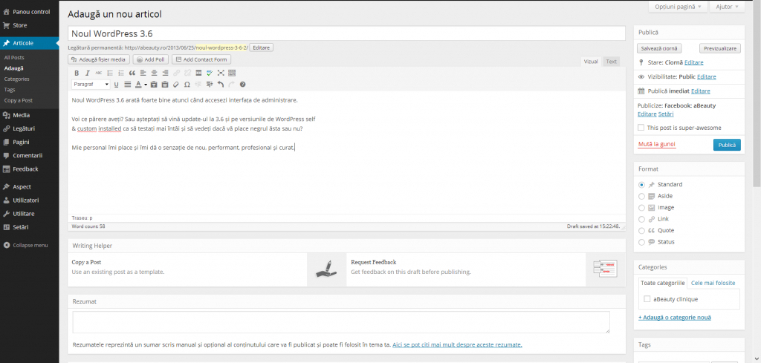Toggle the kitchen sink toolbar row
Viewport: 761px width, 363px height.
(232, 73)
